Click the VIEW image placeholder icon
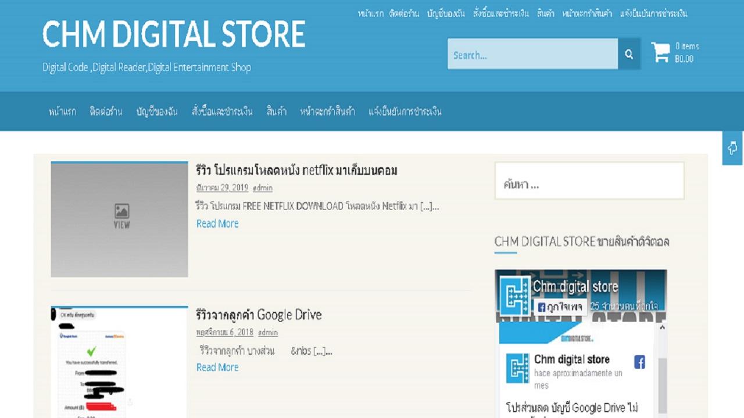Screen dimensions: 744x418 (121, 217)
